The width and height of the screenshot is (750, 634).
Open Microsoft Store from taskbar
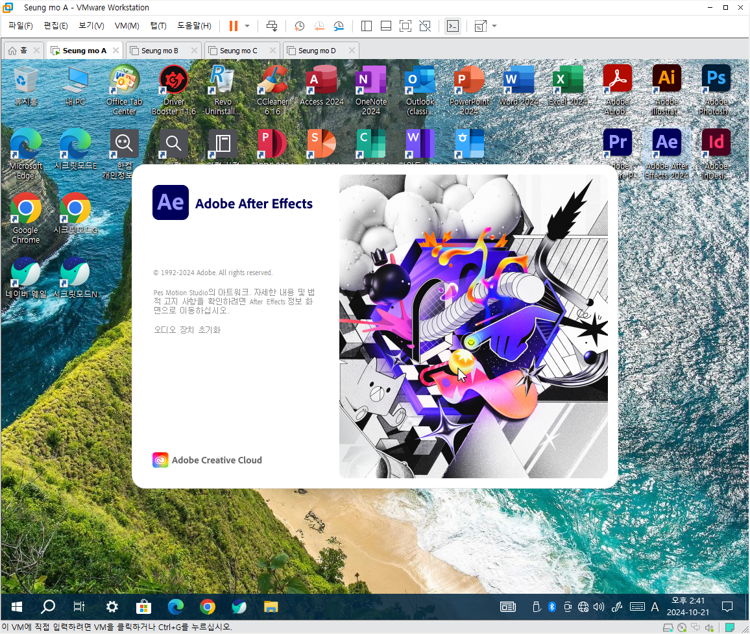click(x=143, y=607)
